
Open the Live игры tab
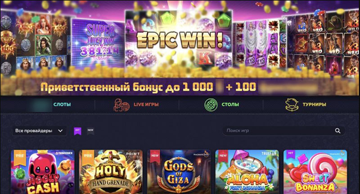click(x=146, y=104)
